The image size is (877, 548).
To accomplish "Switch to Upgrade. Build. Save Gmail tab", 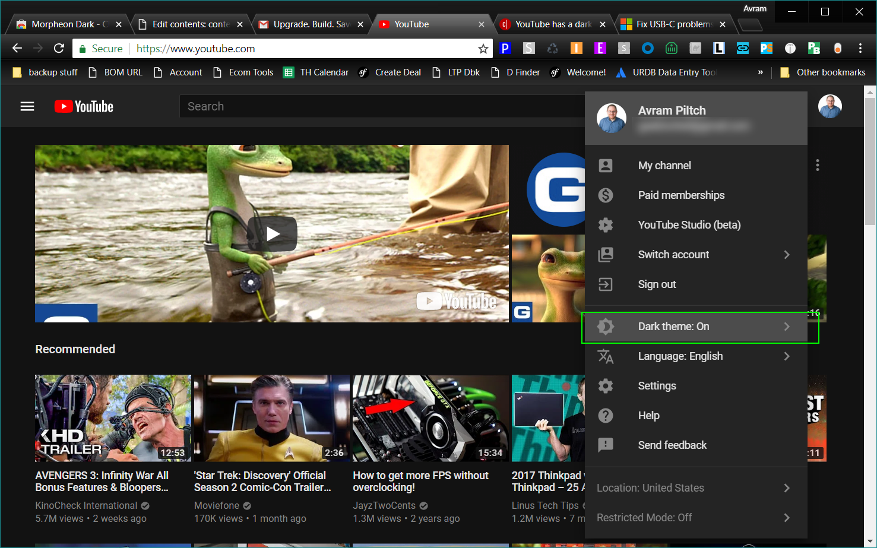I will point(311,24).
